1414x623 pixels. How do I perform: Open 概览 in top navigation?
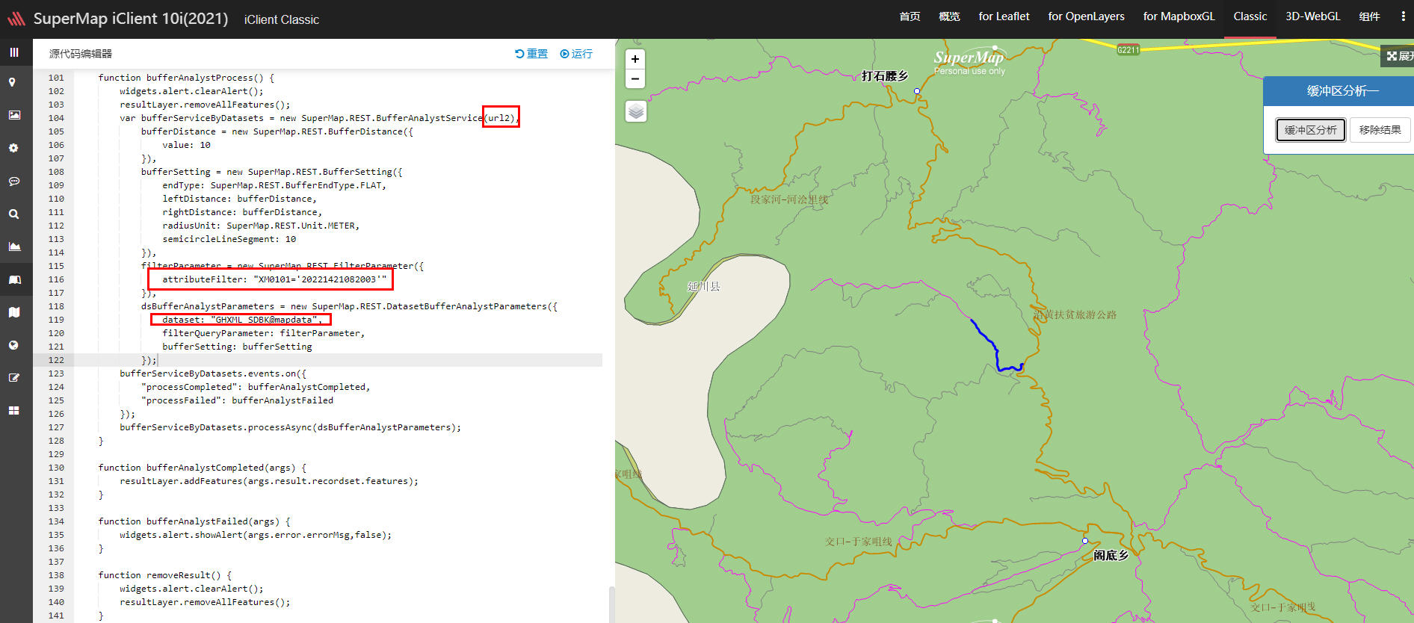pyautogui.click(x=949, y=16)
